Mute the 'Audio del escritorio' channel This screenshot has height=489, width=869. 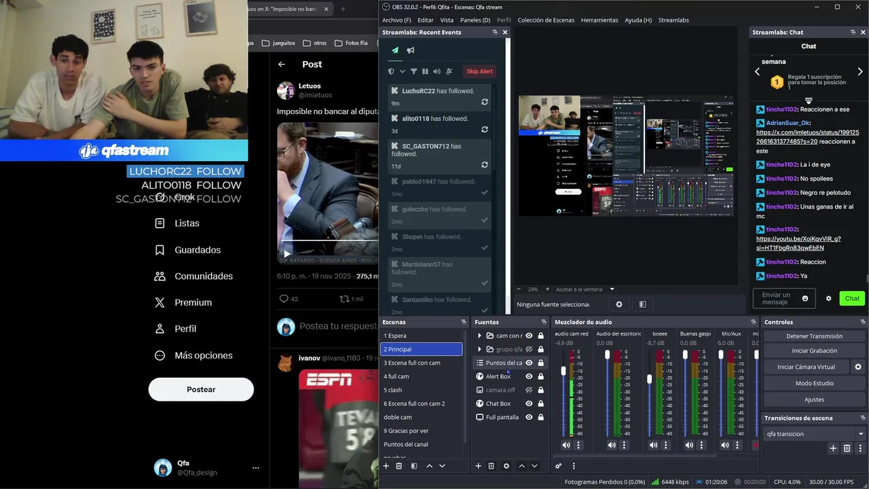[x=612, y=445]
